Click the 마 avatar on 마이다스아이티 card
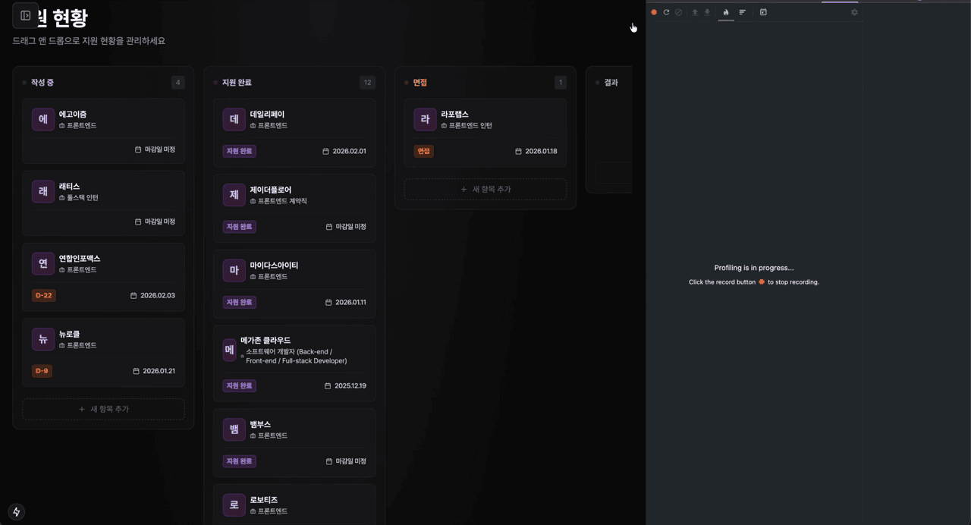Image resolution: width=971 pixels, height=525 pixels. pyautogui.click(x=234, y=270)
